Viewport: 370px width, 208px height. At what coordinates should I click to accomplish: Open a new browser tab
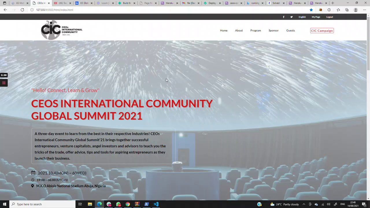333,3
